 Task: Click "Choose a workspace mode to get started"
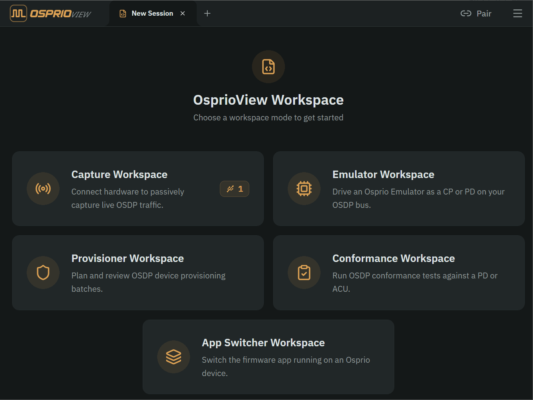268,118
